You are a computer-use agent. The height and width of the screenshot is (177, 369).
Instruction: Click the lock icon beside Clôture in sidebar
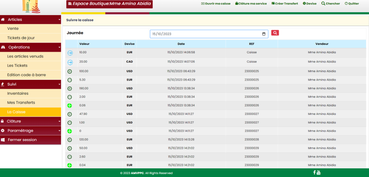point(3,121)
